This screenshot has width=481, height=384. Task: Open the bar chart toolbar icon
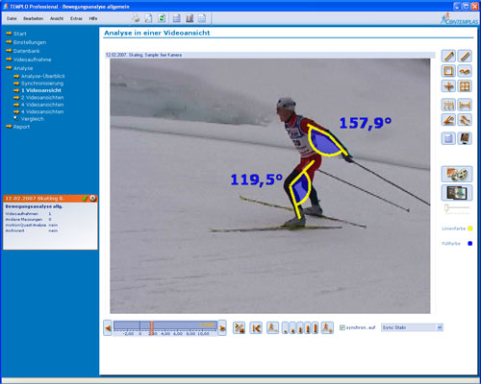tap(190, 18)
